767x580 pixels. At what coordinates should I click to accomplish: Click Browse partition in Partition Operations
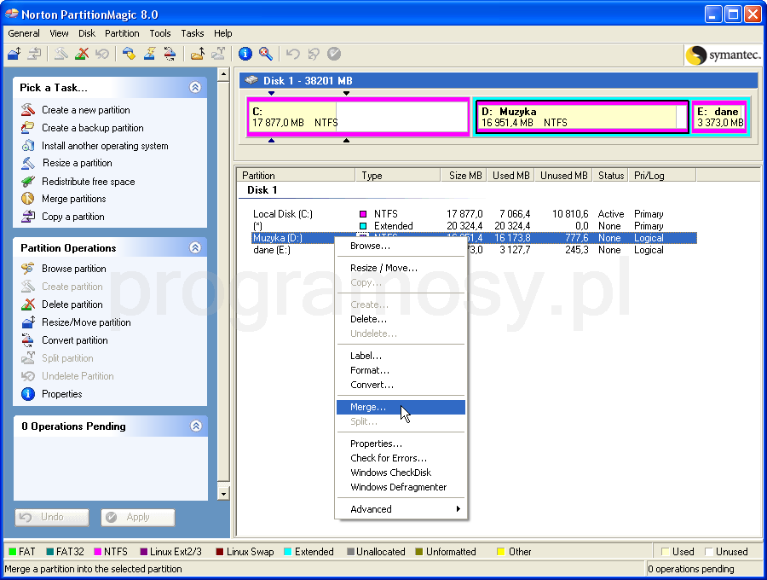pos(74,269)
